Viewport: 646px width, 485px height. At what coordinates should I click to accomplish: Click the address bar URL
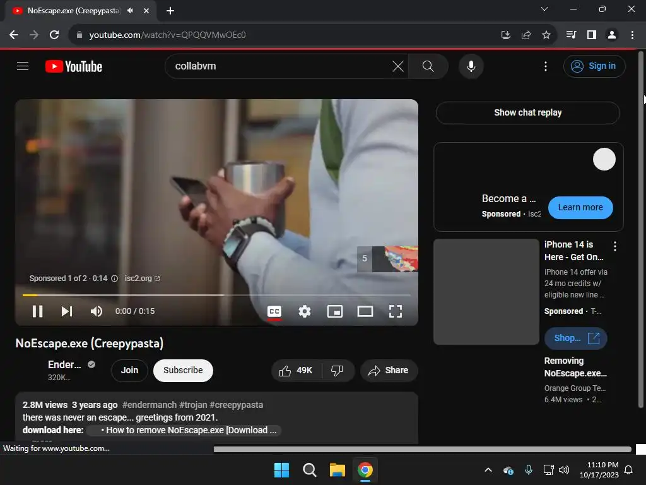coord(167,35)
